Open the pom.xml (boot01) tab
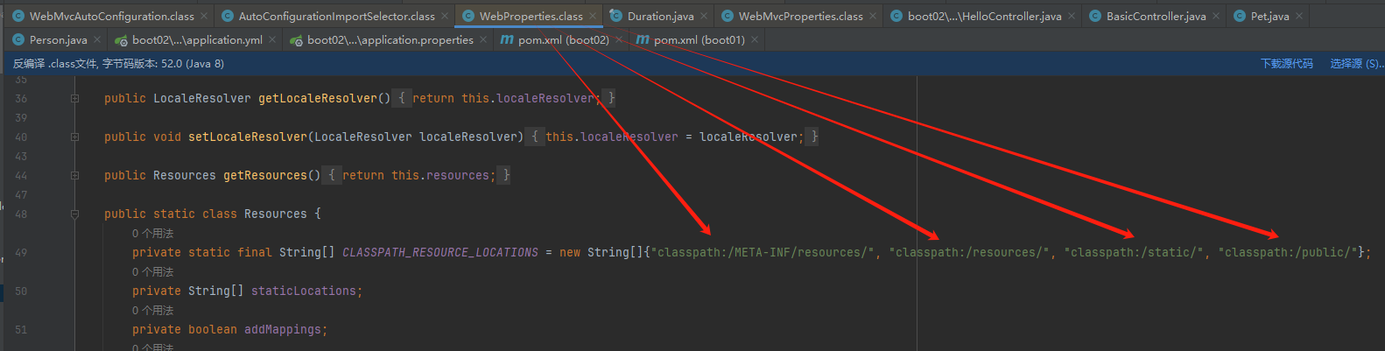The width and height of the screenshot is (1385, 351). [699, 39]
